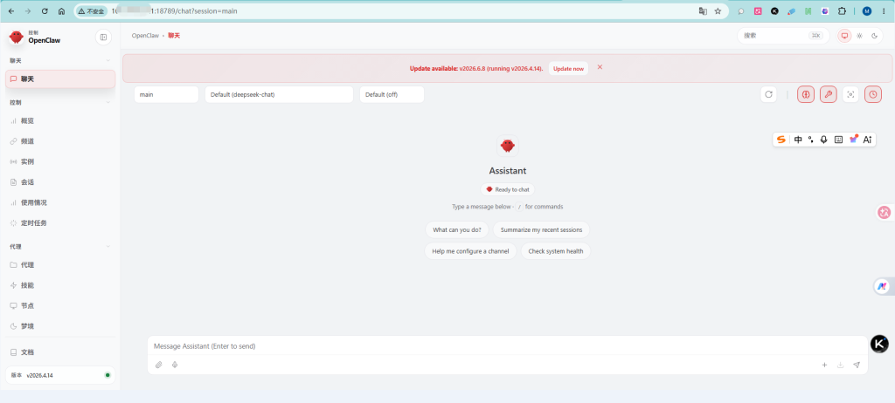
Task: Open 梦境 in sidebar
Action: 60,326
